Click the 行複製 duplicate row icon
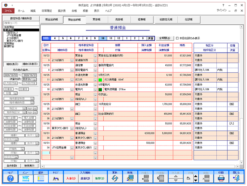 (x=160, y=178)
